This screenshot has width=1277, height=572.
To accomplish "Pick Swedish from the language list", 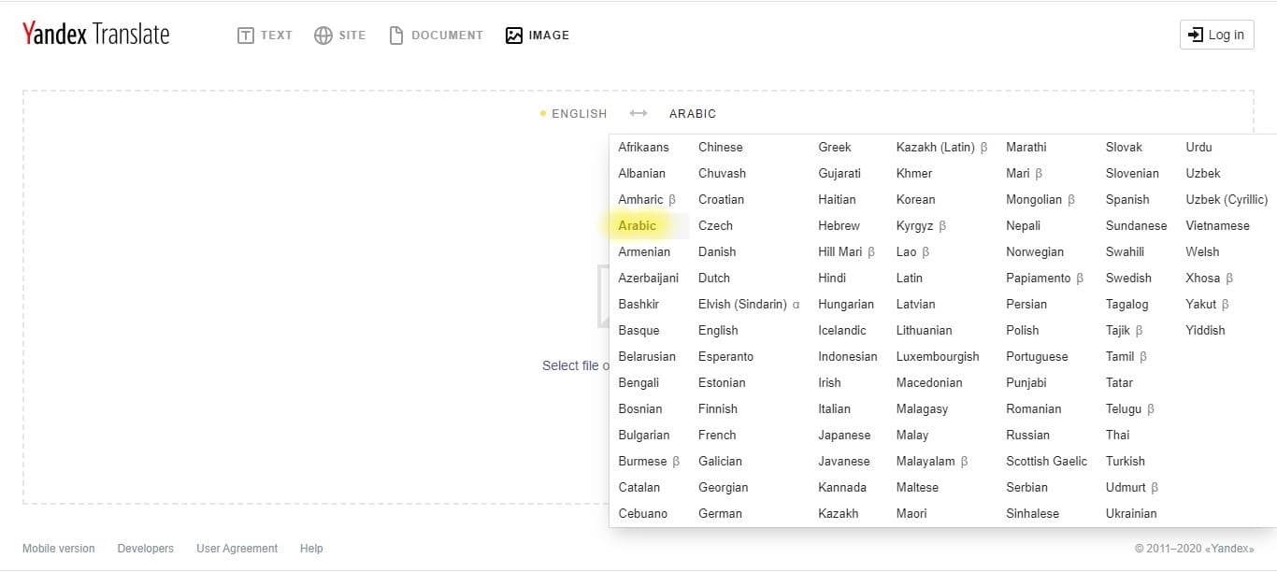I will (1128, 278).
